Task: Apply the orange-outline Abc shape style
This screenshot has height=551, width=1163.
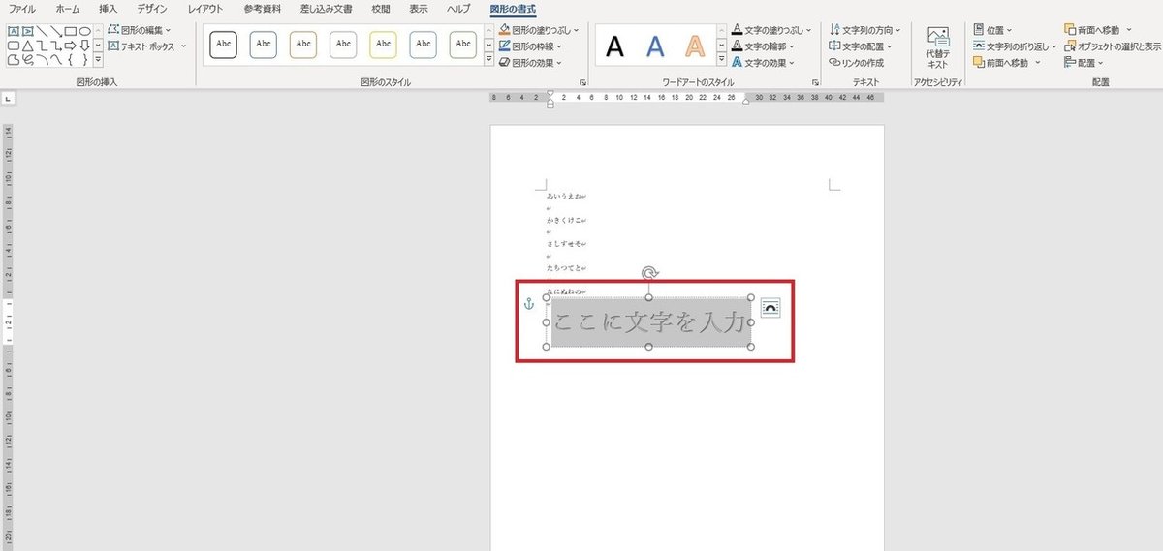Action: 303,44
